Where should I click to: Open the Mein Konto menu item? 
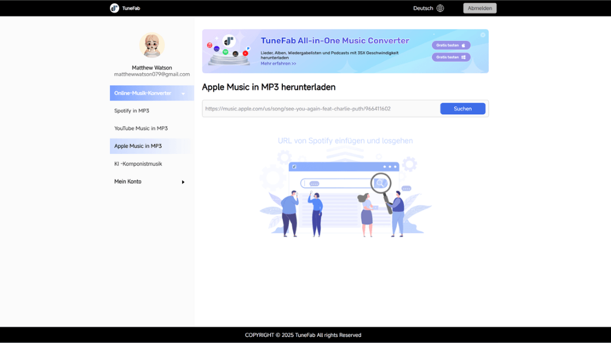tap(128, 181)
